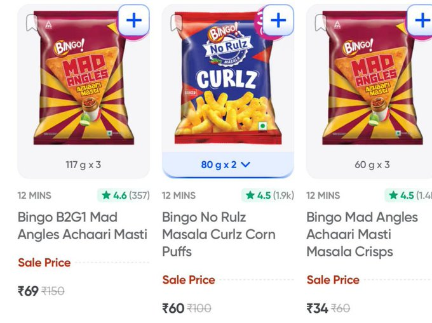Click the ₹69 sale price
The width and height of the screenshot is (432, 323).
[29, 291]
